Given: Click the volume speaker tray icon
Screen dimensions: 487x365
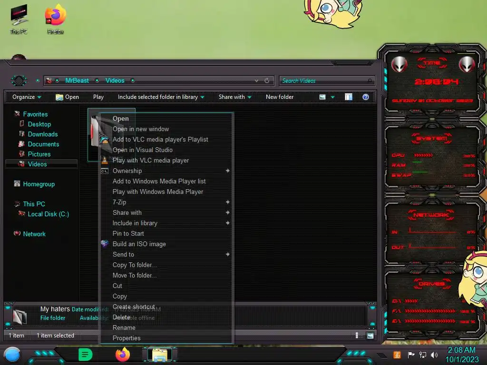Looking at the screenshot, I should click(434, 355).
